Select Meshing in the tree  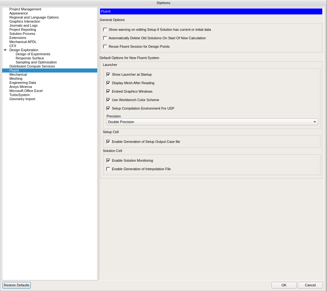click(16, 78)
